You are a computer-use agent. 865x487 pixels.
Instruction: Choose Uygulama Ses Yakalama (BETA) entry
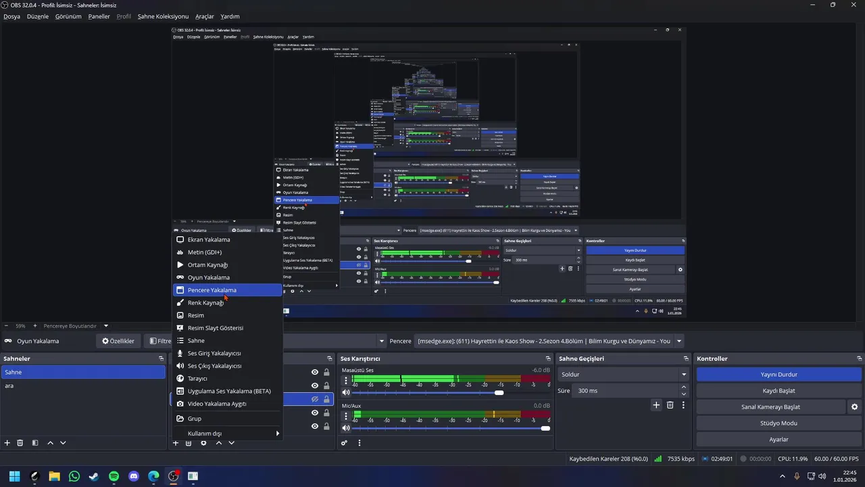227,391
